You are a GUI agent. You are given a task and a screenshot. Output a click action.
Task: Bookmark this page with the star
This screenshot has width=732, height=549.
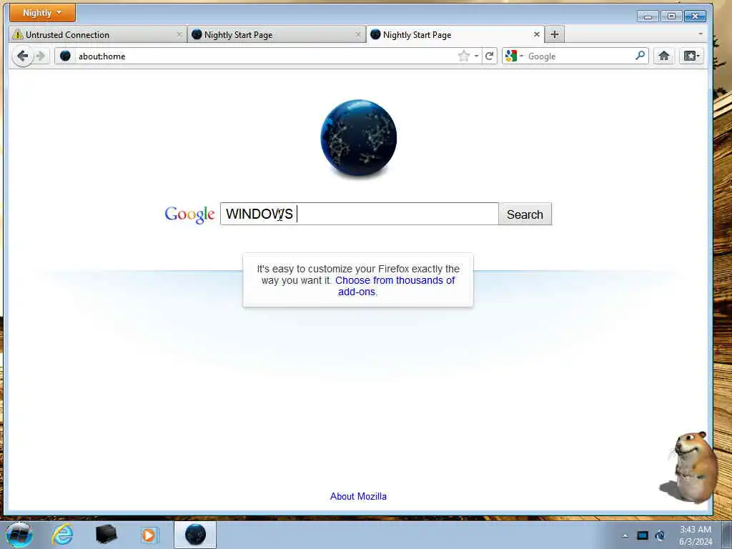pyautogui.click(x=463, y=56)
